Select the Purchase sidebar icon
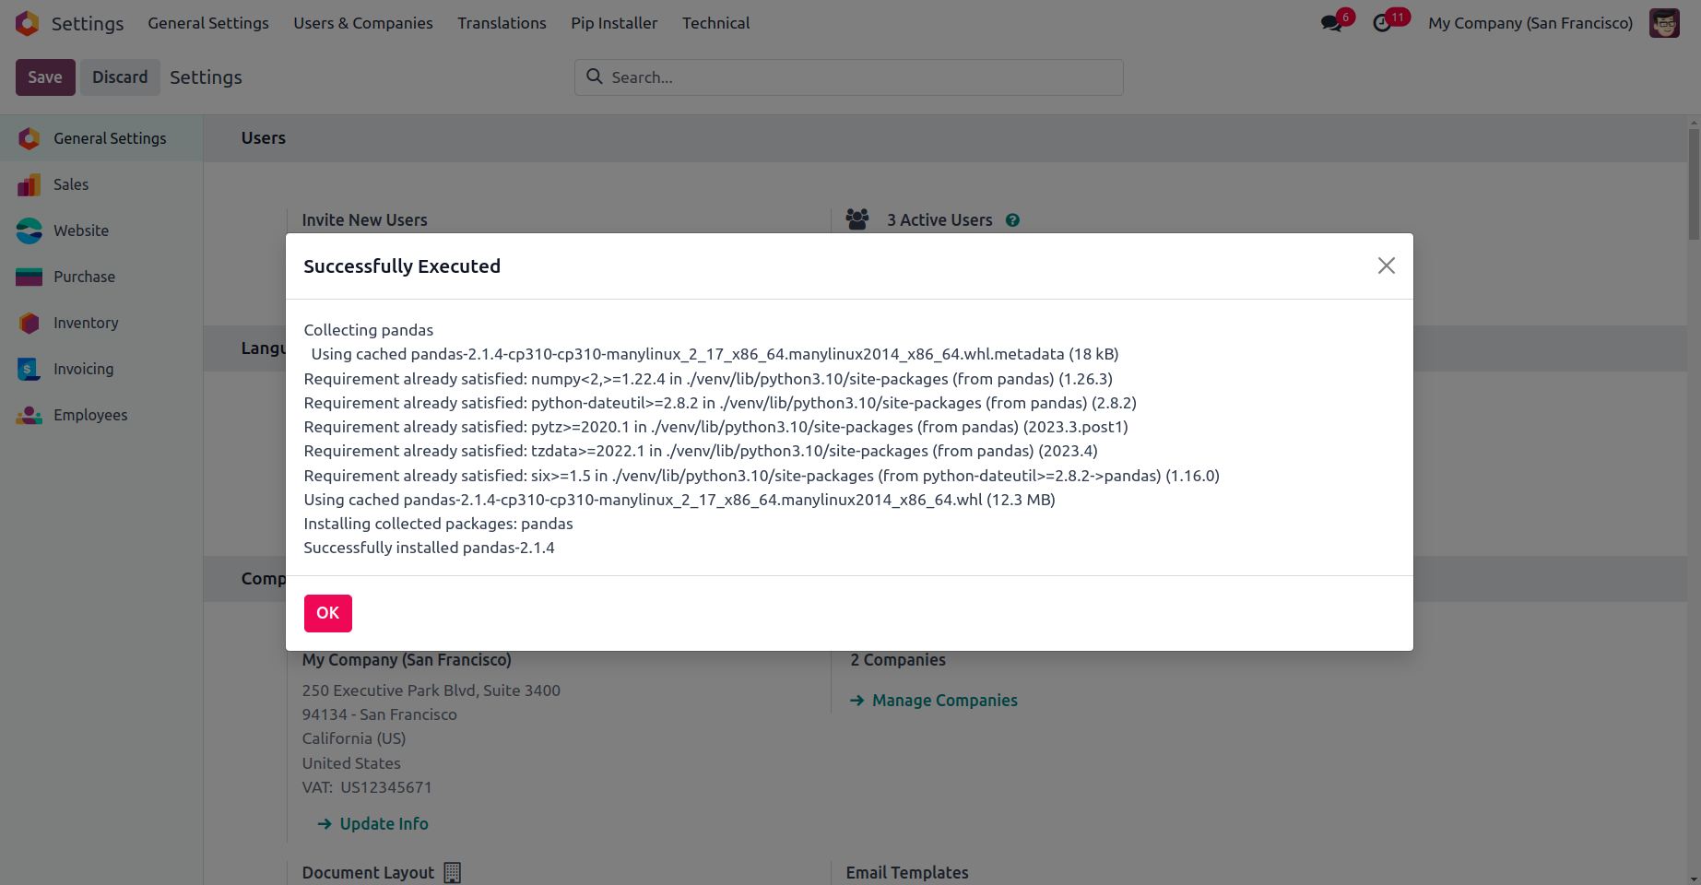The image size is (1701, 885). coord(30,277)
